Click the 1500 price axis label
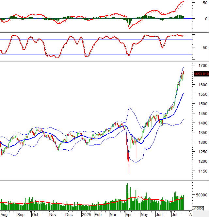This screenshot has height=217, width=209. coord(203,104)
